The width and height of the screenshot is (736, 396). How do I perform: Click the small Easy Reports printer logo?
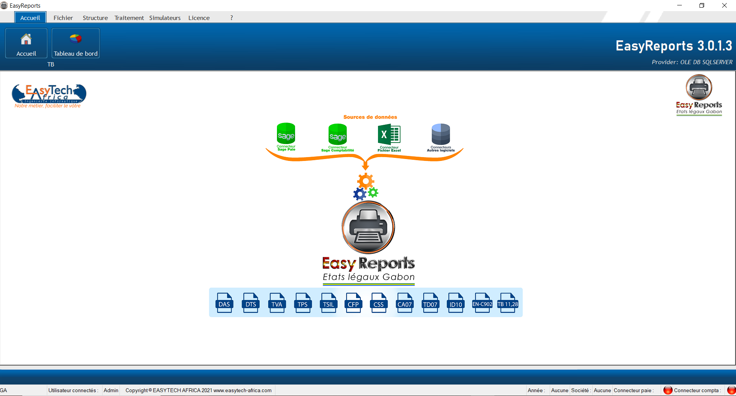click(x=699, y=95)
